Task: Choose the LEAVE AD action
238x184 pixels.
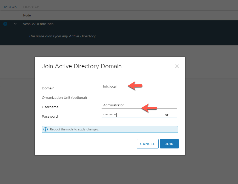Action: (x=31, y=7)
